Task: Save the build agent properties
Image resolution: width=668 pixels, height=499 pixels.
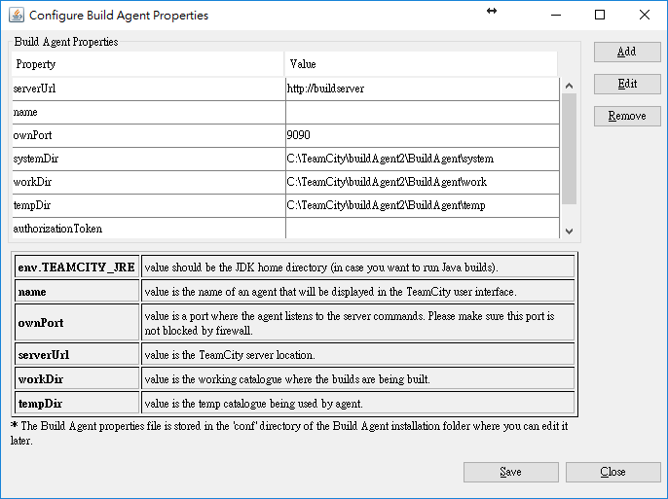Action: (x=511, y=472)
